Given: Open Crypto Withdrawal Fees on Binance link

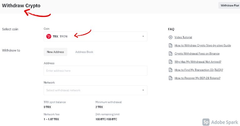Looking at the screenshot, I should (197, 54).
